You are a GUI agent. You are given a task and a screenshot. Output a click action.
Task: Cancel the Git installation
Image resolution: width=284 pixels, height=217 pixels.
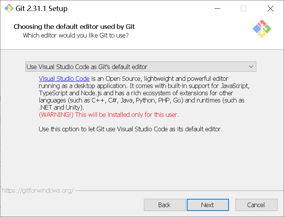coord(256,205)
